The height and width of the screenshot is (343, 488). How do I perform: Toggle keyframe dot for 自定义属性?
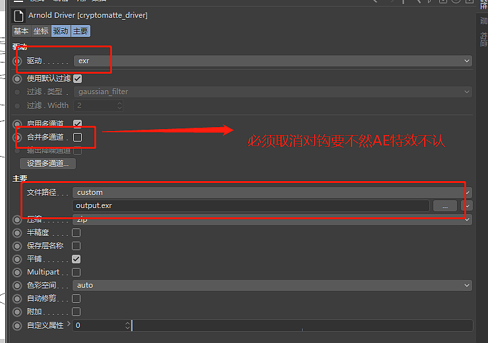[17, 326]
